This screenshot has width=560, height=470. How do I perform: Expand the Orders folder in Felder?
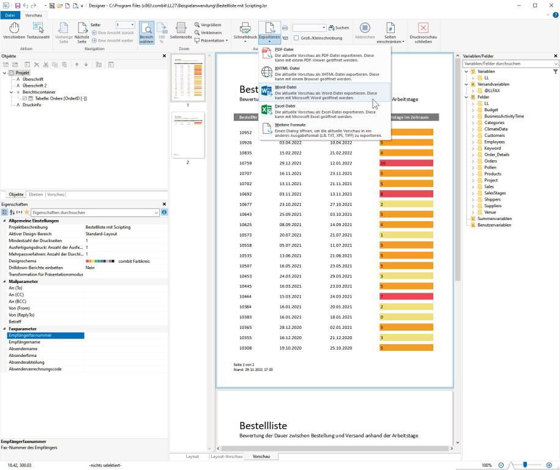pos(473,161)
